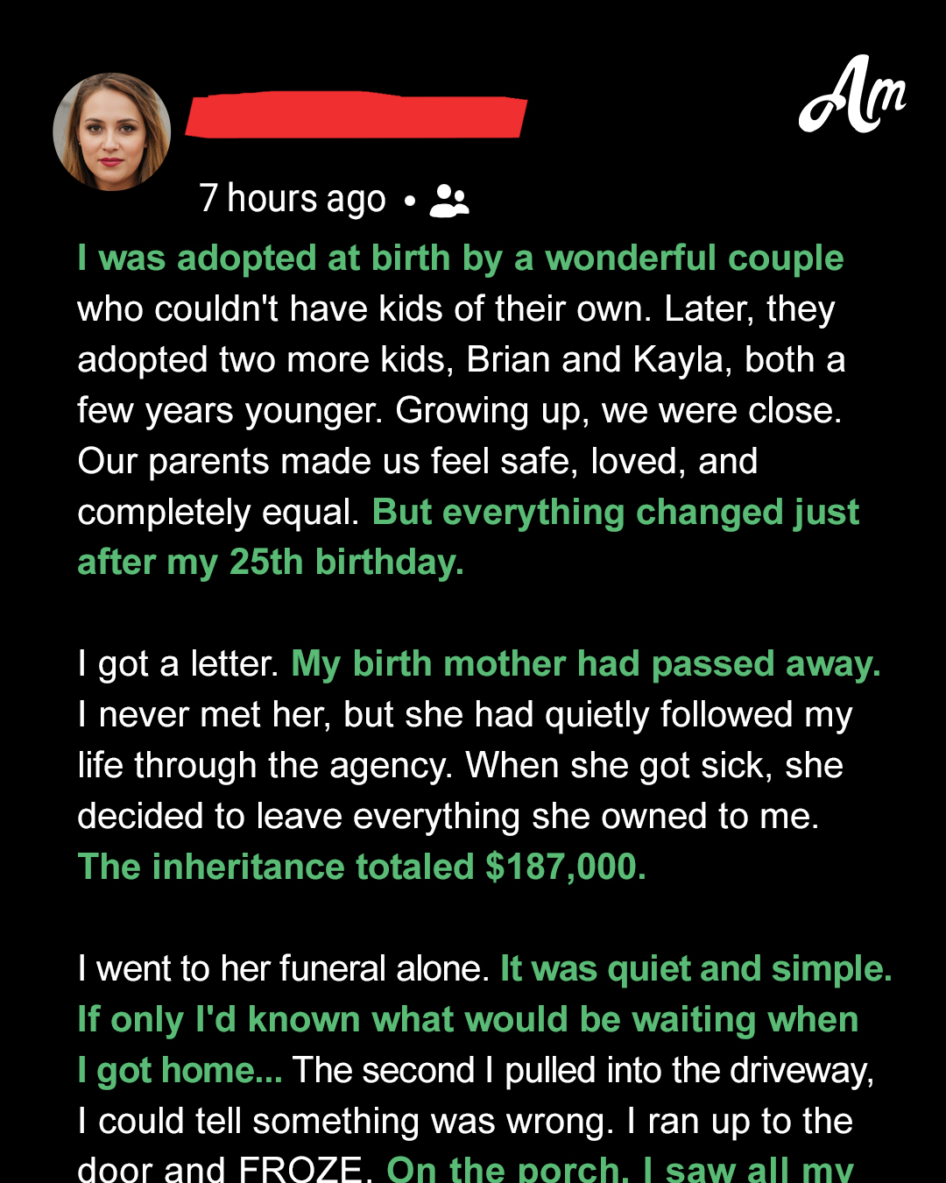Image resolution: width=946 pixels, height=1183 pixels.
Task: Click "I went to her funeral alone." text
Action: 283,969
